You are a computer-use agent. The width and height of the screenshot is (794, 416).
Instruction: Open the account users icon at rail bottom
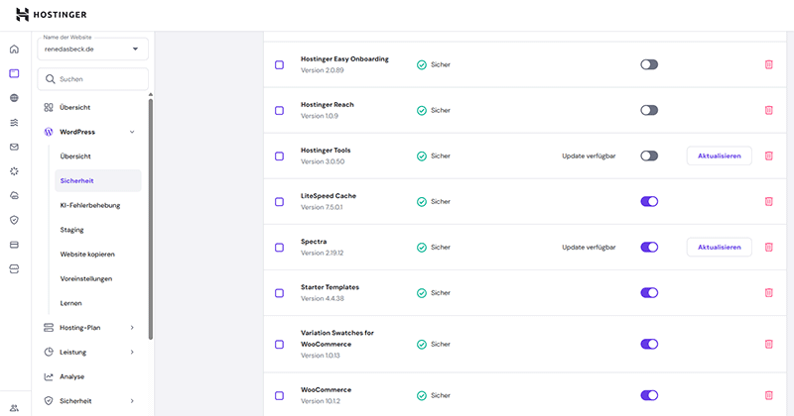(x=14, y=408)
